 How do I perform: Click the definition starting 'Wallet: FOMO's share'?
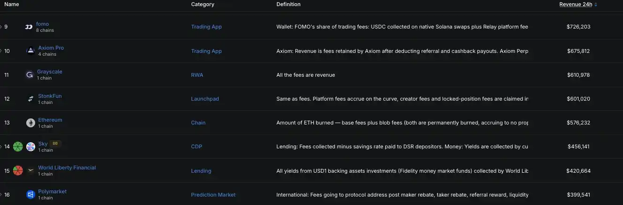(402, 27)
